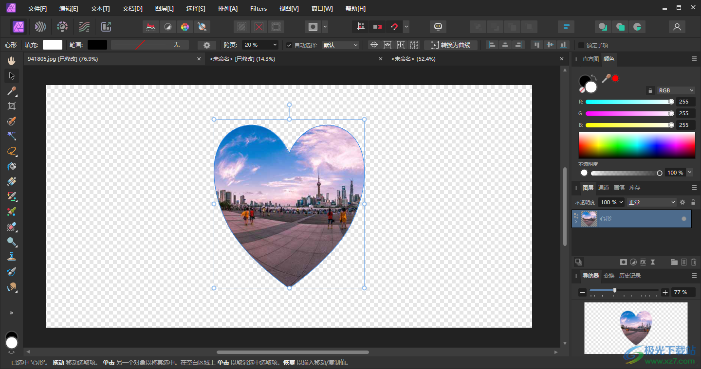701x369 pixels.
Task: Toggle visibility dot of 心形 layer
Action: pos(683,219)
